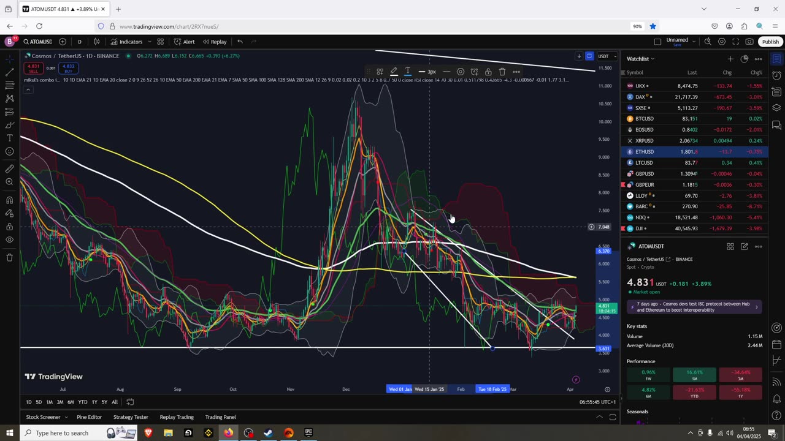Click the red SELL 4.831 button
This screenshot has width=785, height=441.
point(34,68)
